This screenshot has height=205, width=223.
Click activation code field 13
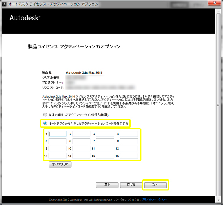[x=58, y=156]
